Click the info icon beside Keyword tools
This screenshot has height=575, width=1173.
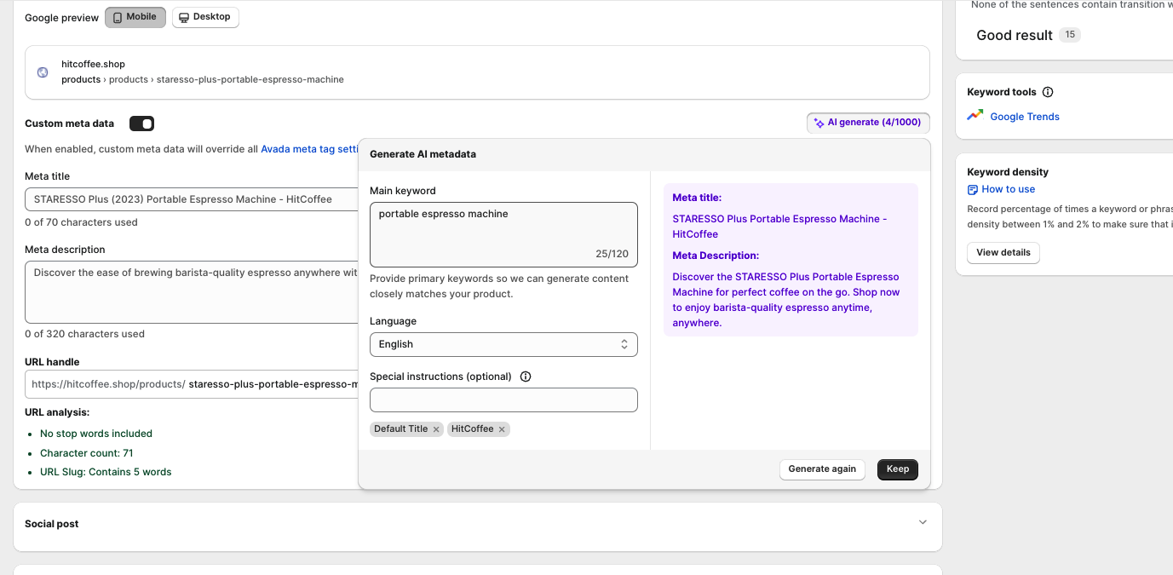(1048, 92)
